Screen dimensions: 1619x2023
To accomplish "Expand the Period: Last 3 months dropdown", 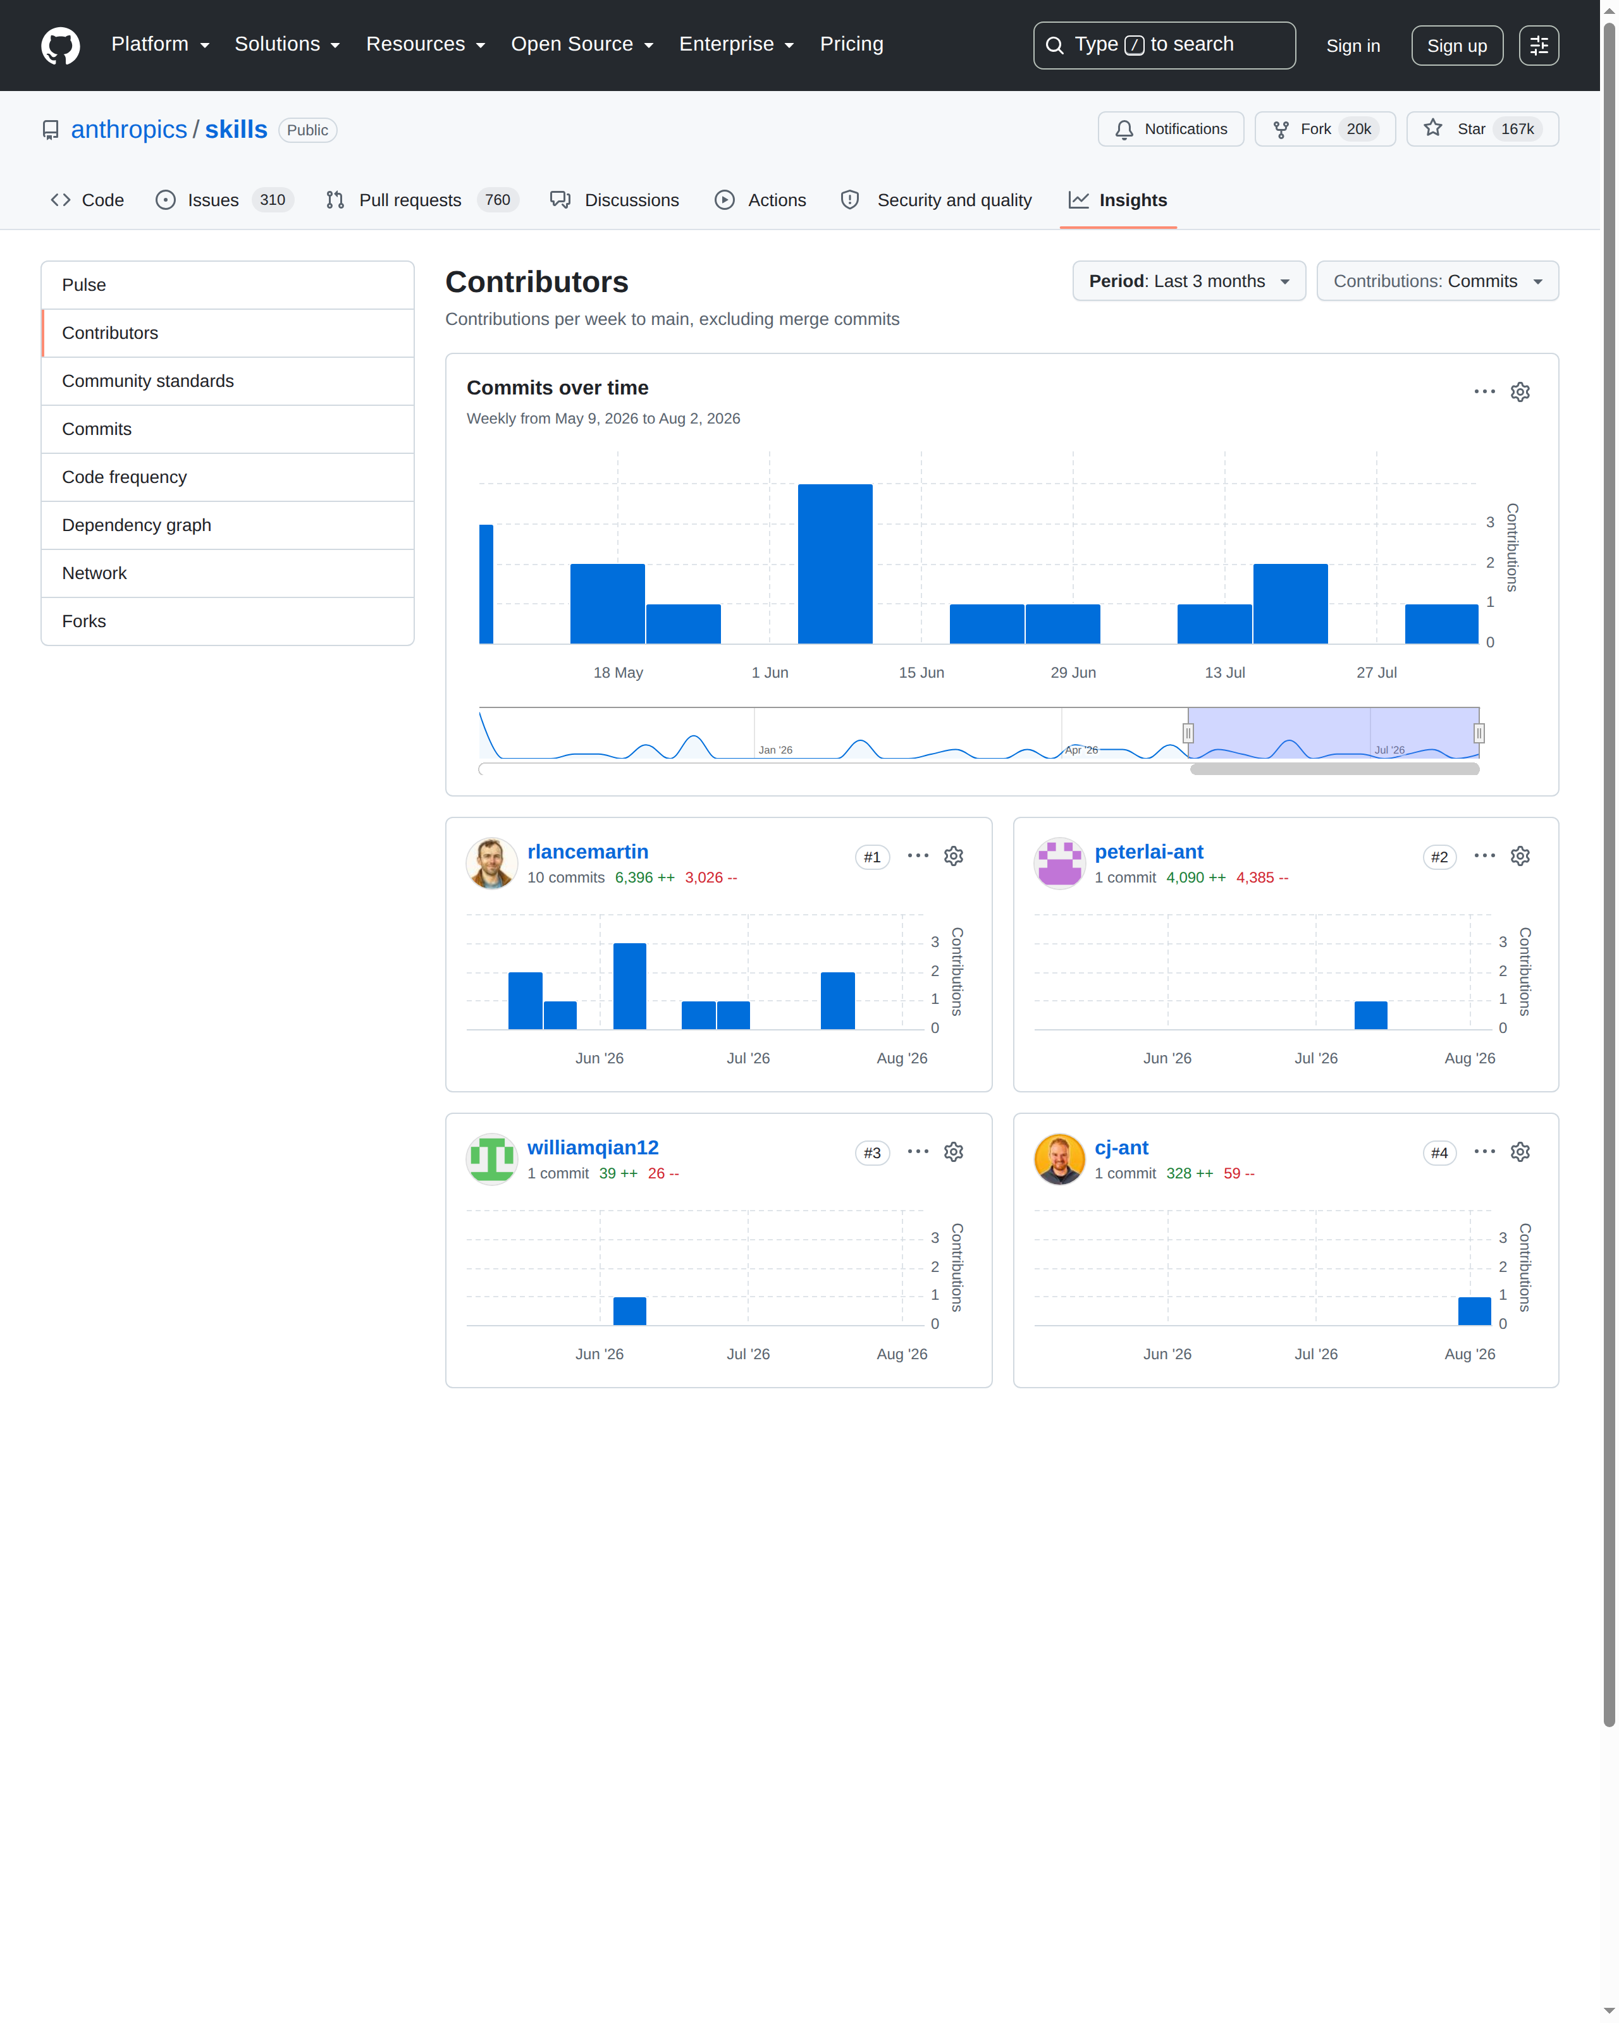I will [1188, 281].
